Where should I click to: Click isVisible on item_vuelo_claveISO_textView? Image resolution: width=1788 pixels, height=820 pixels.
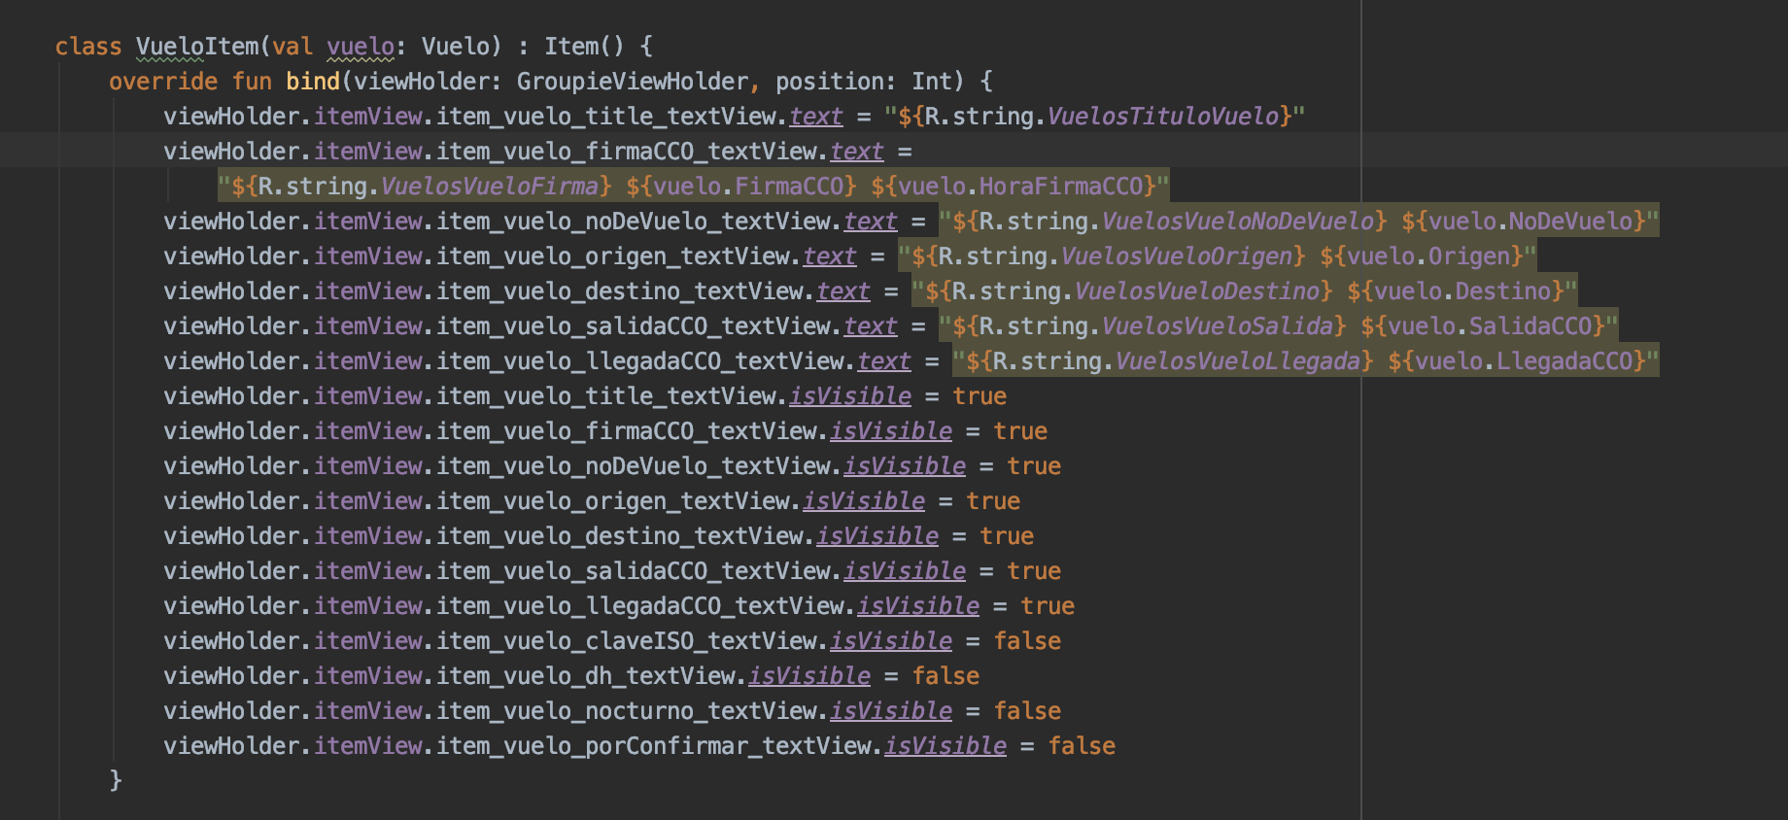click(x=890, y=641)
